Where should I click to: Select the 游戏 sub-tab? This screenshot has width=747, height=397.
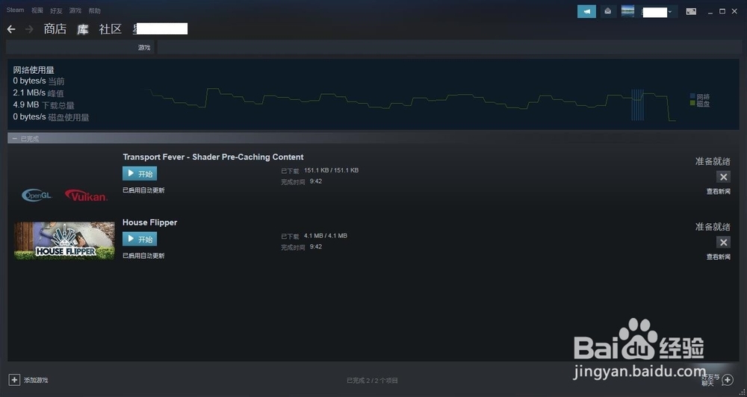144,48
